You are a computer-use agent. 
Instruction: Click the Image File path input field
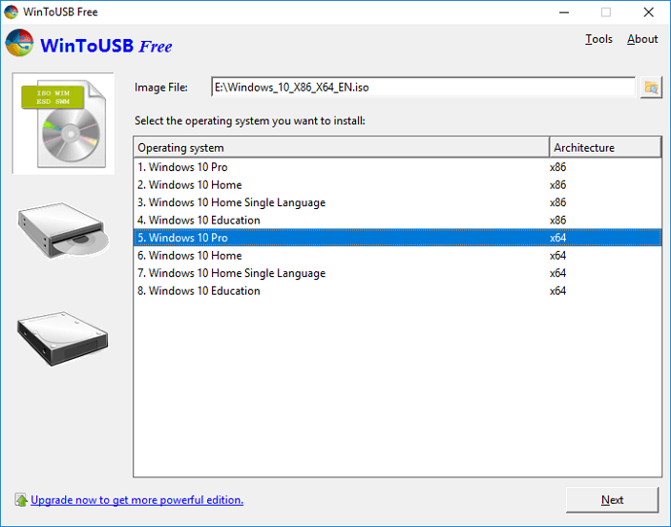[x=422, y=88]
